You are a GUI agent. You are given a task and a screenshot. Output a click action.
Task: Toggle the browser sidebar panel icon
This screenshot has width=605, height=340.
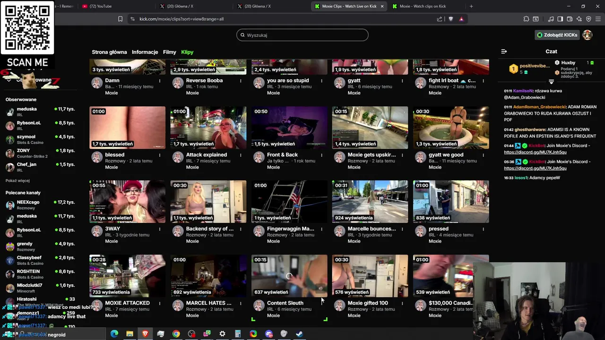(x=560, y=19)
